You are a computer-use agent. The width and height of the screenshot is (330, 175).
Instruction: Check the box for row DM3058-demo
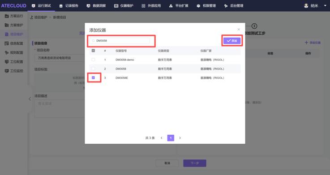[x=93, y=60]
